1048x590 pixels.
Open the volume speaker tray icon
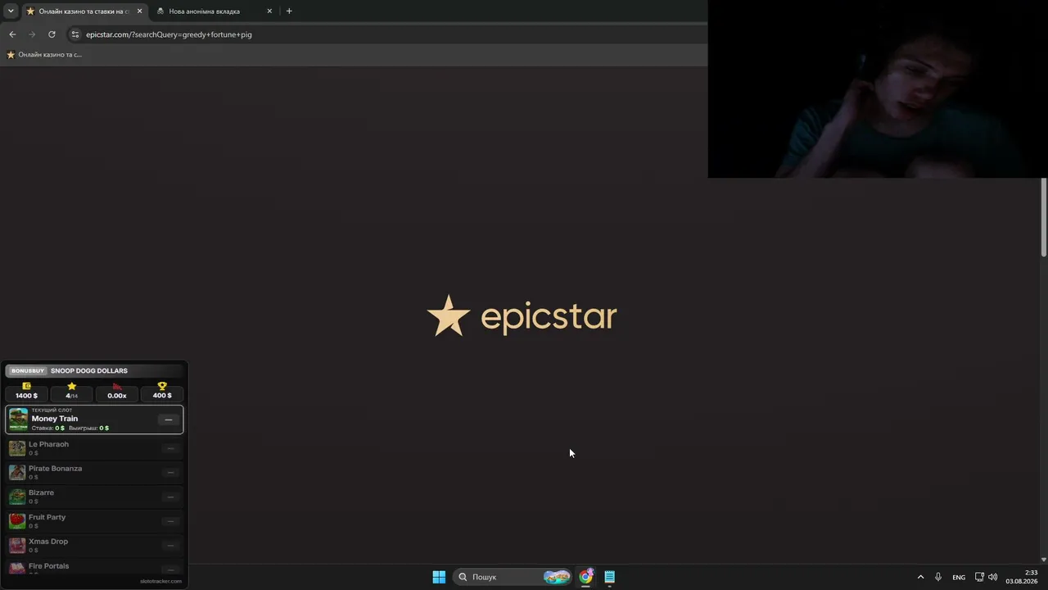[993, 577]
